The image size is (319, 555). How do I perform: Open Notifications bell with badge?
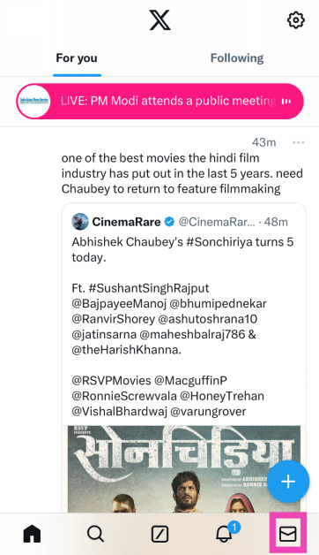tap(226, 533)
